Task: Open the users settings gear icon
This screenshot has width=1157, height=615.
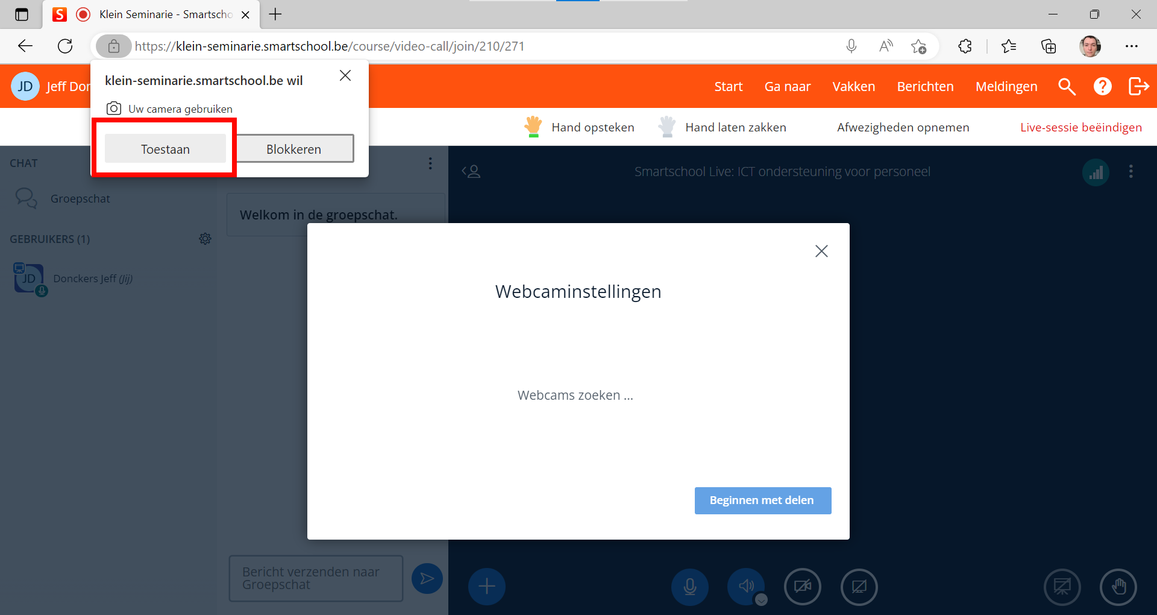Action: pos(205,239)
